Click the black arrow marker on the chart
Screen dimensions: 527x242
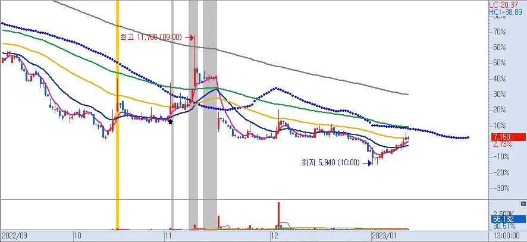(170, 121)
